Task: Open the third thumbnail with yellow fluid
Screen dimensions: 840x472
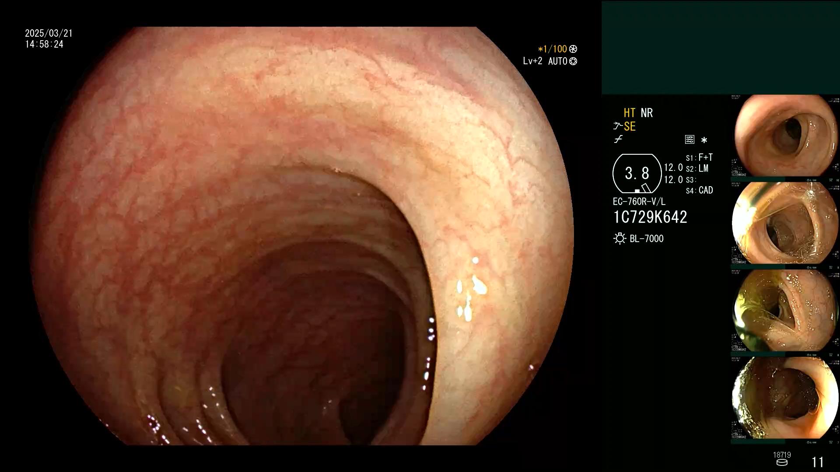Action: 785,310
